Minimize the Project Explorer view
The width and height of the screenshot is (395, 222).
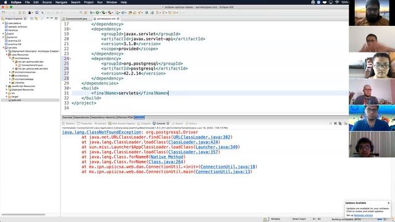[x=52, y=18]
